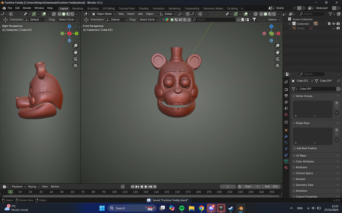The width and height of the screenshot is (342, 213).
Task: Collapse the Vertex Groups panel
Action: point(294,96)
